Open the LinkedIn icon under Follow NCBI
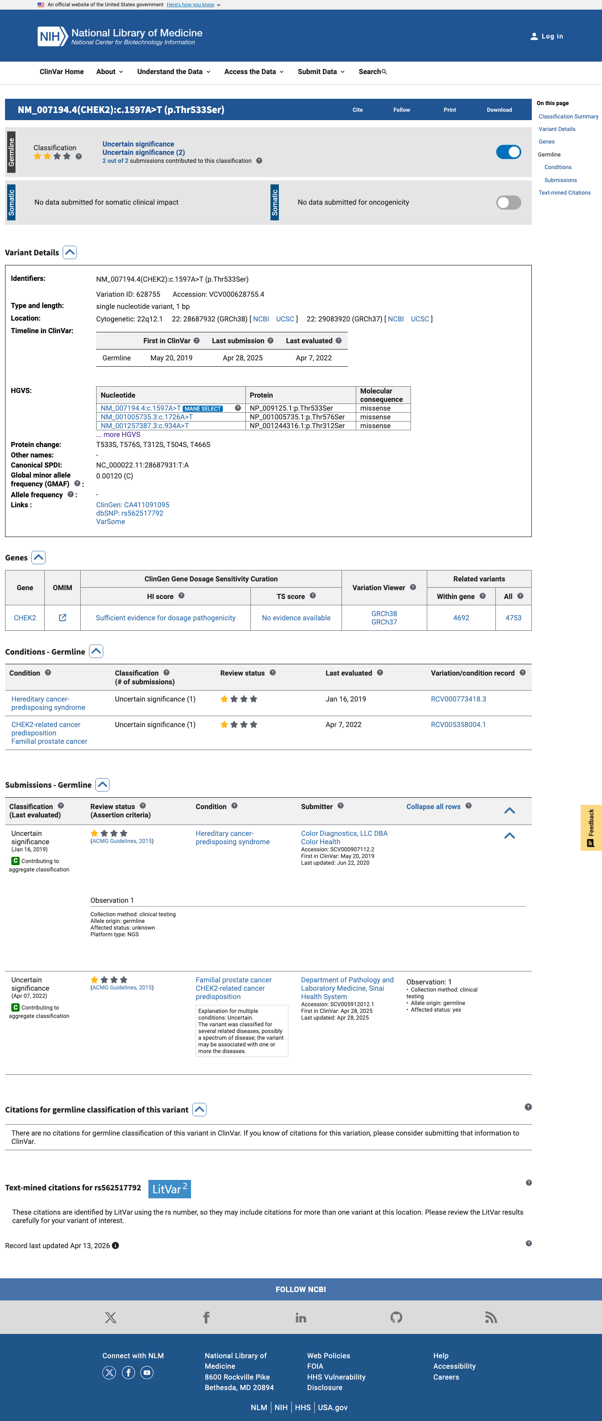The height and width of the screenshot is (1421, 602). (301, 1317)
